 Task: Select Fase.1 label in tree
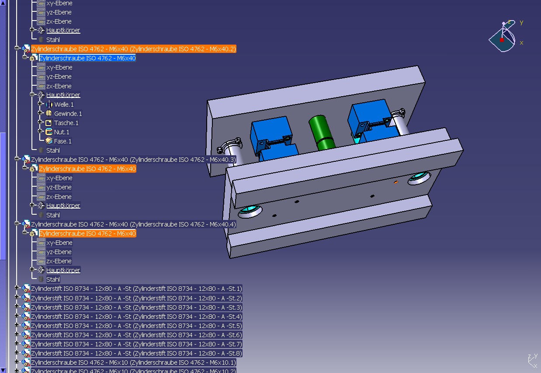[x=63, y=141]
